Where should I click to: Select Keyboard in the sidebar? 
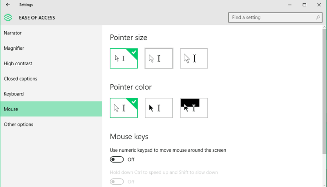(14, 94)
